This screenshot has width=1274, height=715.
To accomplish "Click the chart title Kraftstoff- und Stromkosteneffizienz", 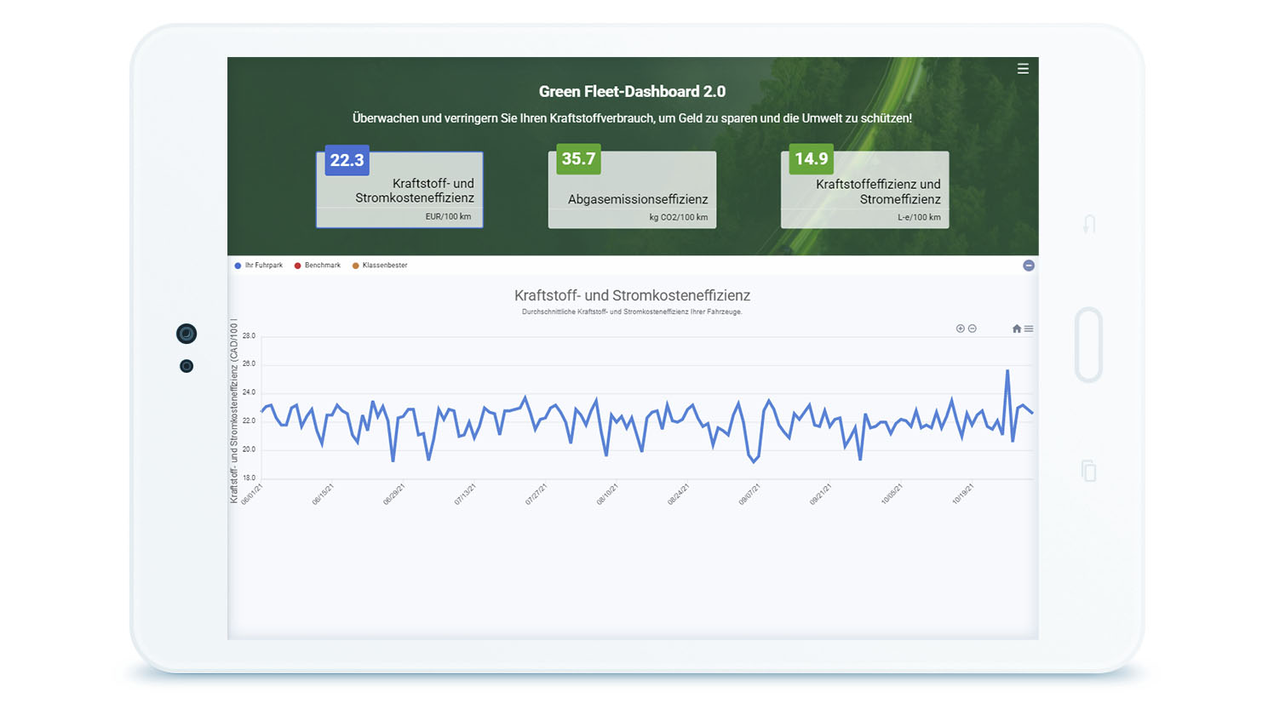I will 632,295.
